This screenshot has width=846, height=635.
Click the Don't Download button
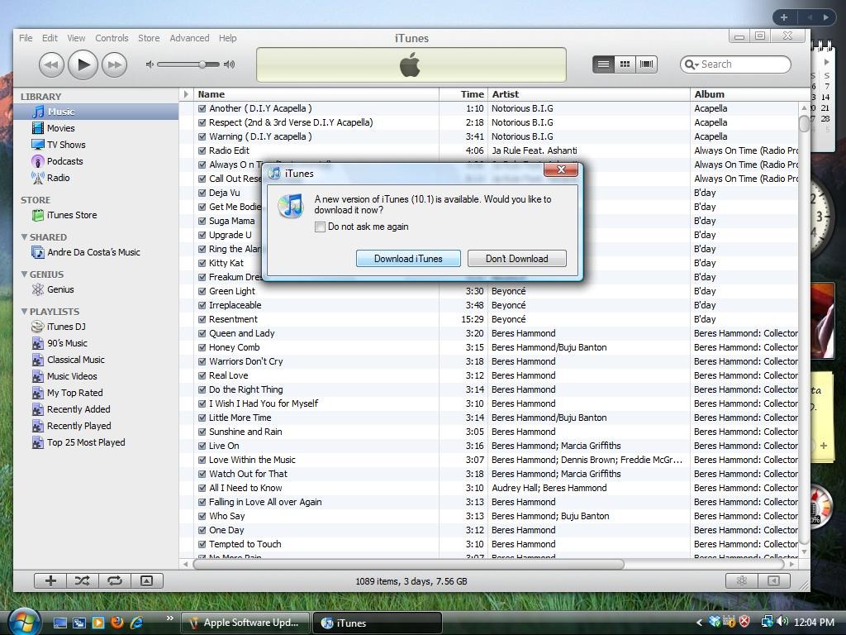(517, 259)
